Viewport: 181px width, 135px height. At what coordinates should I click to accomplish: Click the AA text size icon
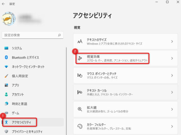(x=80, y=42)
